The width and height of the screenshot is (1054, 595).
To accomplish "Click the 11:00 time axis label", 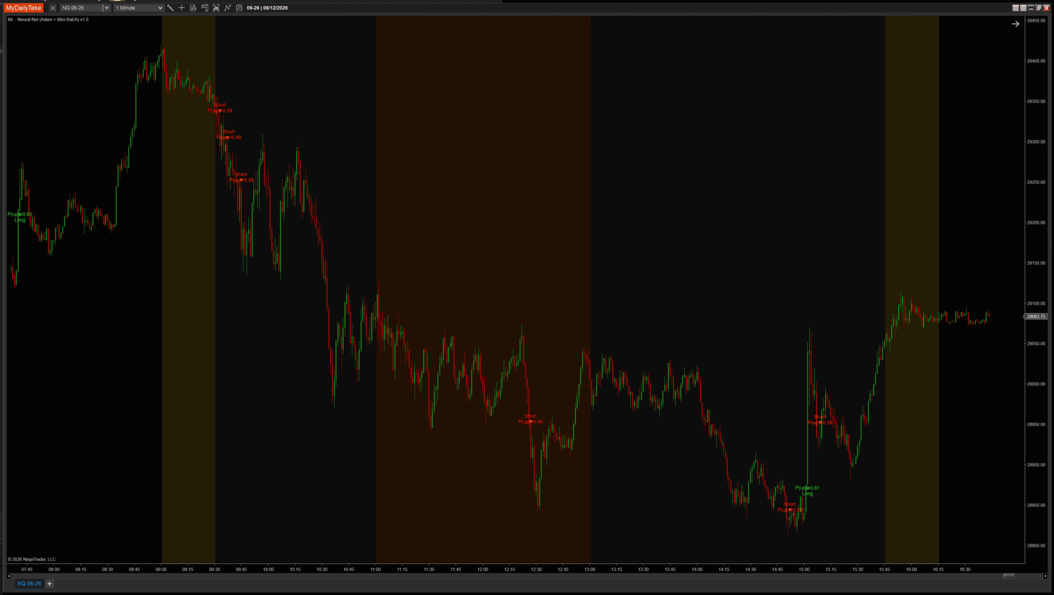I will click(375, 569).
